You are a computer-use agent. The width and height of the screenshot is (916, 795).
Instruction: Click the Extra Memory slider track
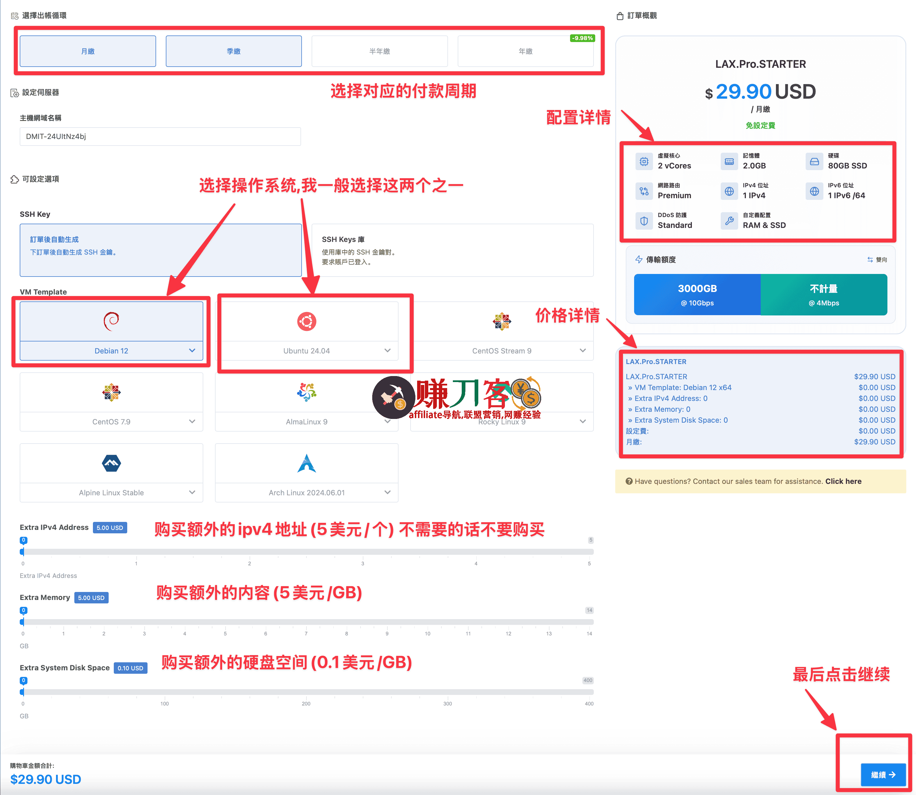306,622
